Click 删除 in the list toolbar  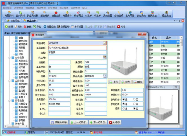point(28,27)
